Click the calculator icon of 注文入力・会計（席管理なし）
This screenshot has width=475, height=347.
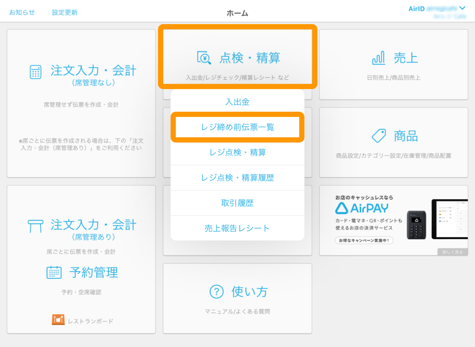click(x=35, y=72)
